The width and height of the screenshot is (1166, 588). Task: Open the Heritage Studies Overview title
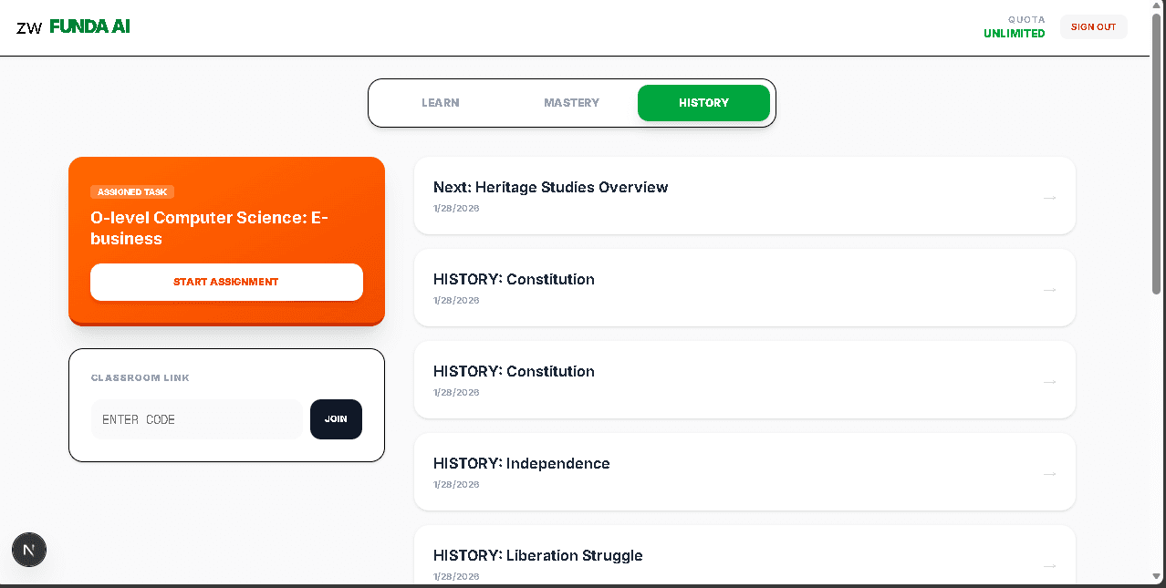click(x=550, y=187)
